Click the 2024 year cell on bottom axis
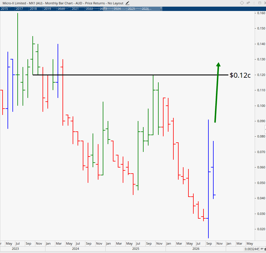This screenshot has width=266, height=253. [76, 249]
